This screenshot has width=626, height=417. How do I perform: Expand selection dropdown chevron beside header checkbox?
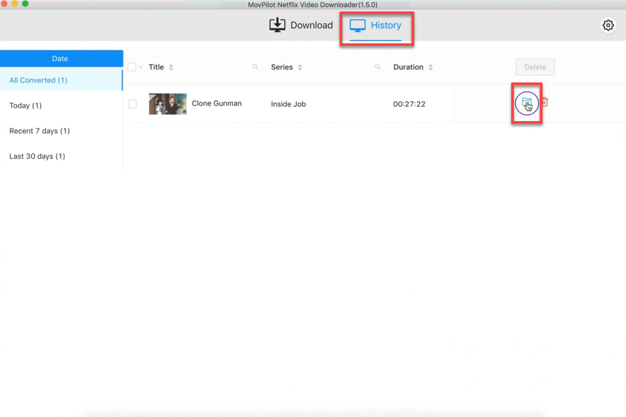140,67
